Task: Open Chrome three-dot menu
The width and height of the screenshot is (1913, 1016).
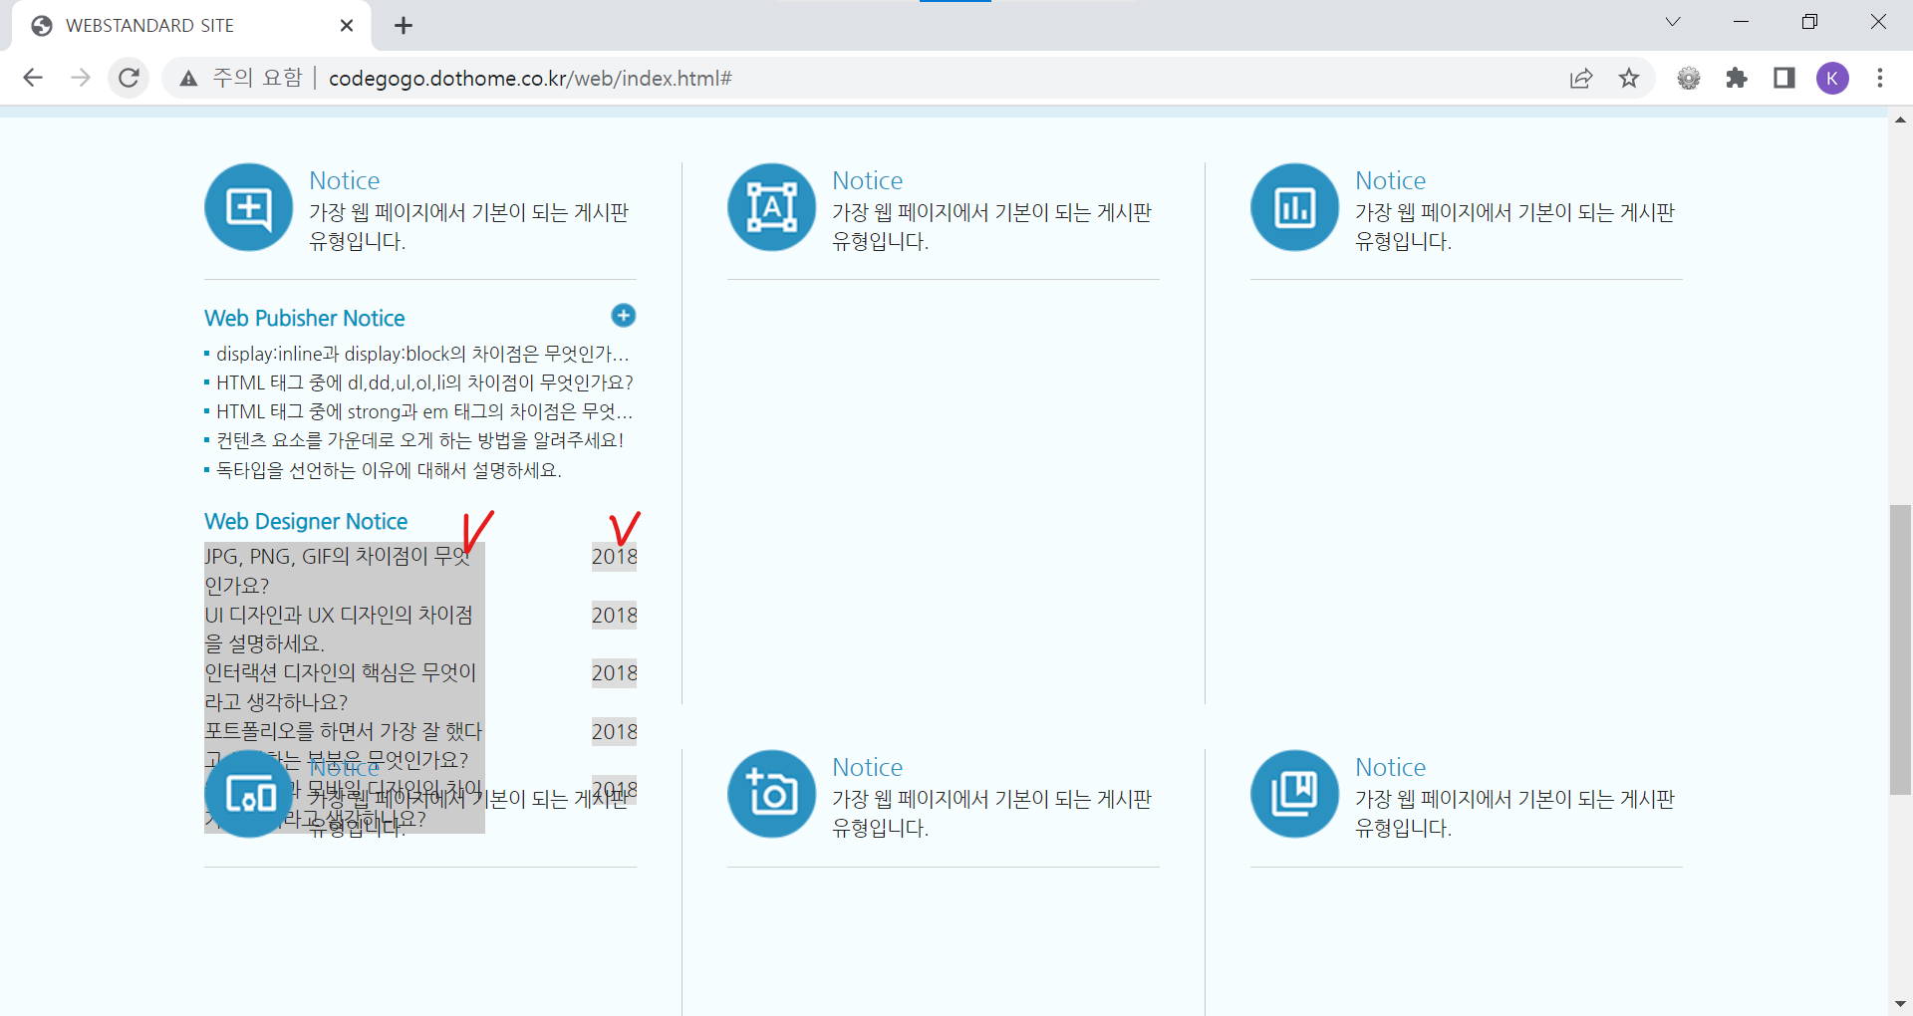Action: coord(1880,78)
